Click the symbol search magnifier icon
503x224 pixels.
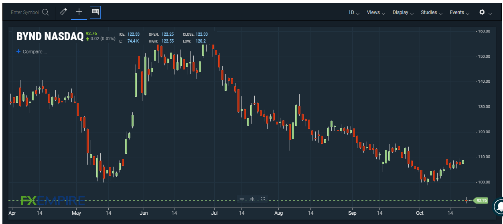pos(45,12)
